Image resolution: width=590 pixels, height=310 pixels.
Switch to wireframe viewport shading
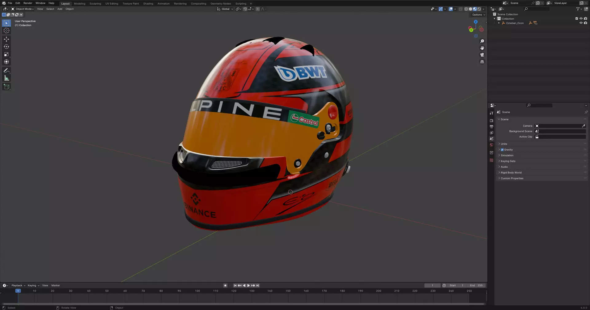(x=466, y=9)
